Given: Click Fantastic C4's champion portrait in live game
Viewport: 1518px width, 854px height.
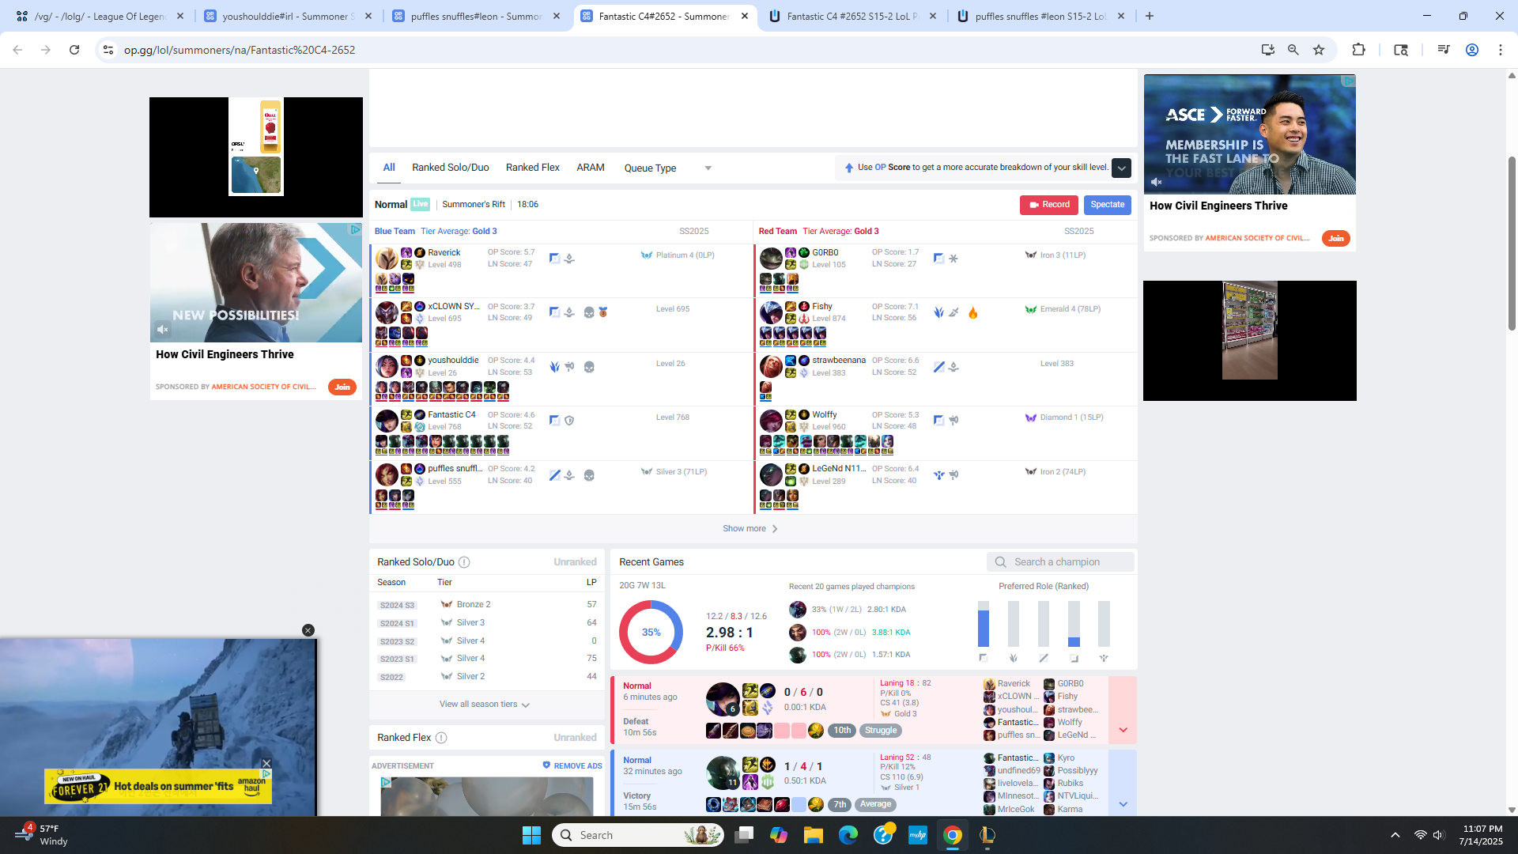Looking at the screenshot, I should (387, 421).
